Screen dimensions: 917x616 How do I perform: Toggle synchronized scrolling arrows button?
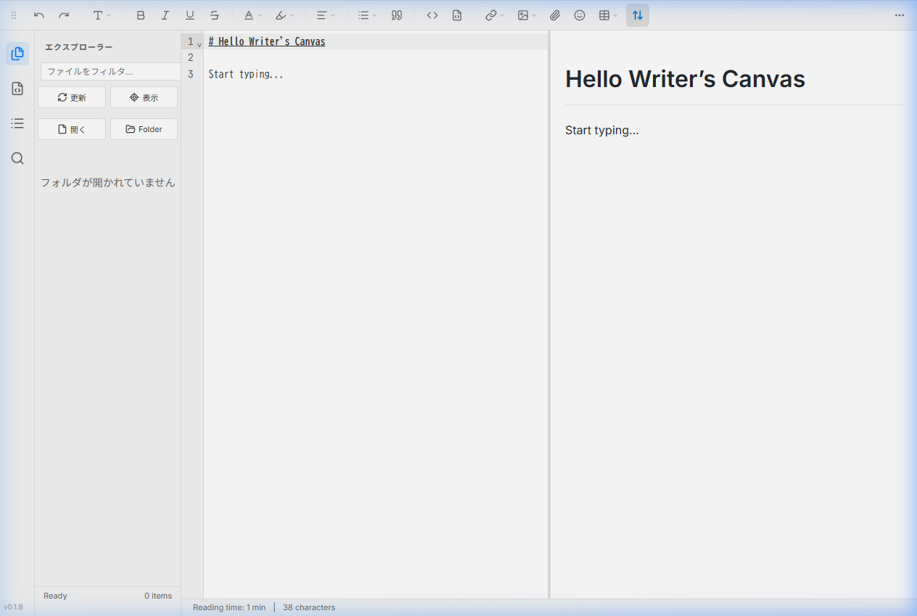coord(638,15)
